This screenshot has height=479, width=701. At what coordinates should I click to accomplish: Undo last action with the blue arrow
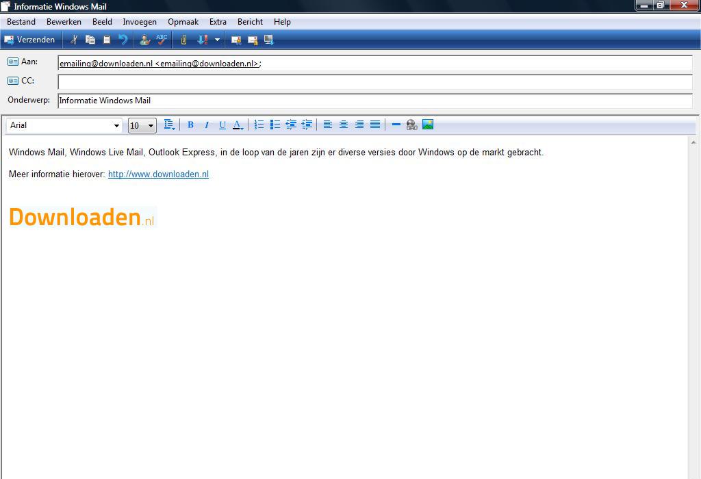click(x=123, y=40)
